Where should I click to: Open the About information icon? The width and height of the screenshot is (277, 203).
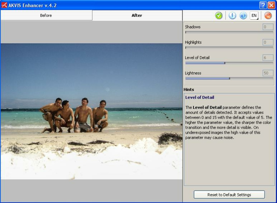pyautogui.click(x=233, y=15)
